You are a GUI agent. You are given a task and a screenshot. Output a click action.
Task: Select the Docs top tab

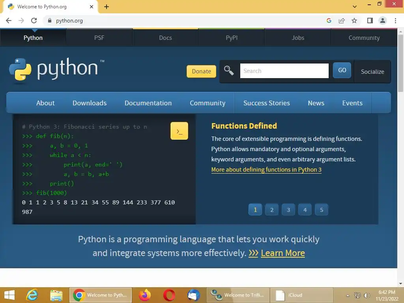click(165, 37)
